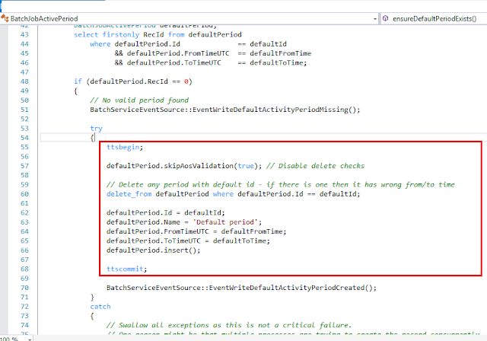Click the ttscommit keyword
This screenshot has height=341, width=487.
[x=126, y=269]
